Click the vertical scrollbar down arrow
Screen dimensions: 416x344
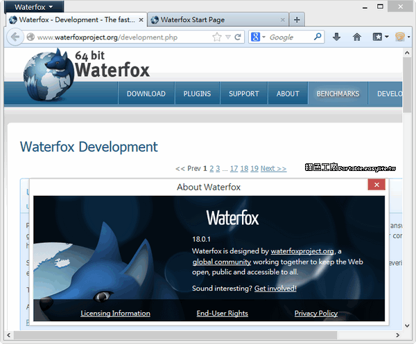407,326
